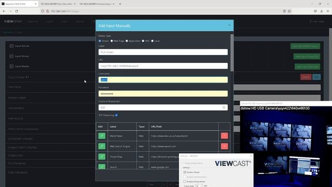332x187 pixels.
Task: Click the Input Server list icon
Action: click(x=11, y=46)
